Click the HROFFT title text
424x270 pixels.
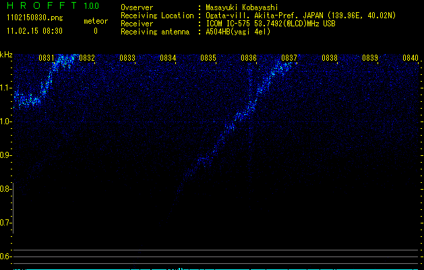[42, 5]
